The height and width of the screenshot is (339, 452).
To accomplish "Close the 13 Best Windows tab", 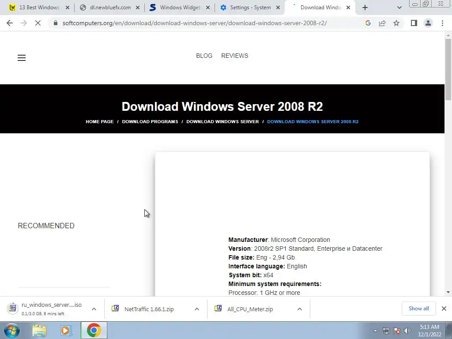I will 68,8.
